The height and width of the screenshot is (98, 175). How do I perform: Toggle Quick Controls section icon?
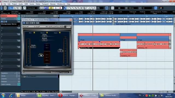point(19,84)
